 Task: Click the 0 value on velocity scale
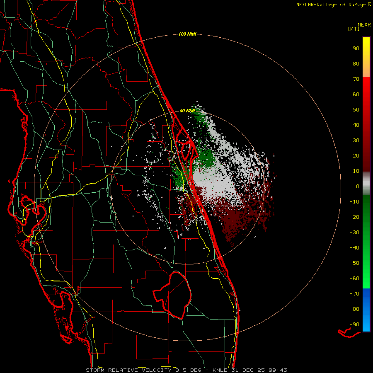pos(358,186)
